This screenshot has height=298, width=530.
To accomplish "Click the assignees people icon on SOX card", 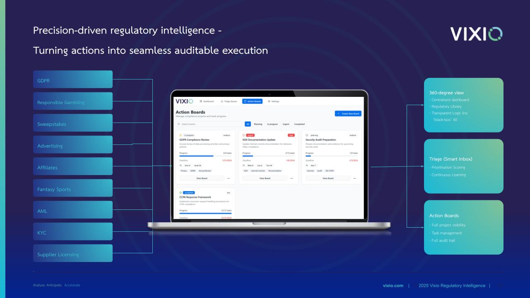I will (244, 165).
